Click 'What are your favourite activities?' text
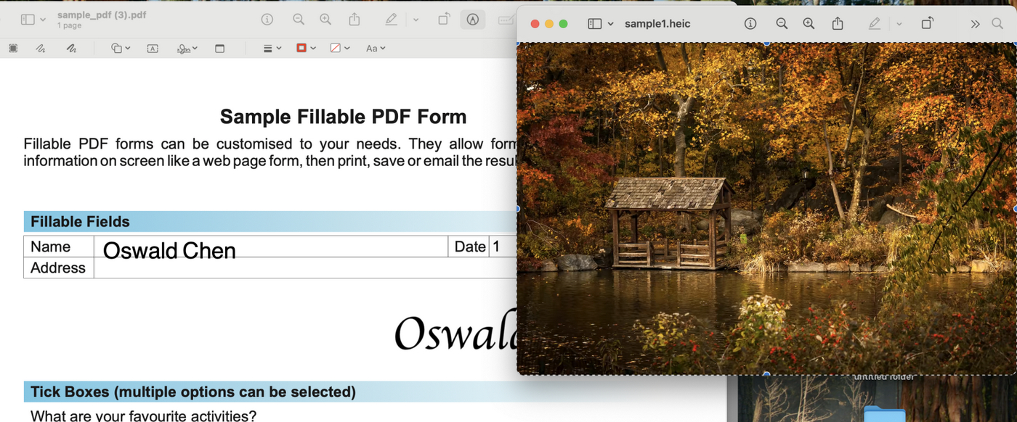 tap(143, 415)
